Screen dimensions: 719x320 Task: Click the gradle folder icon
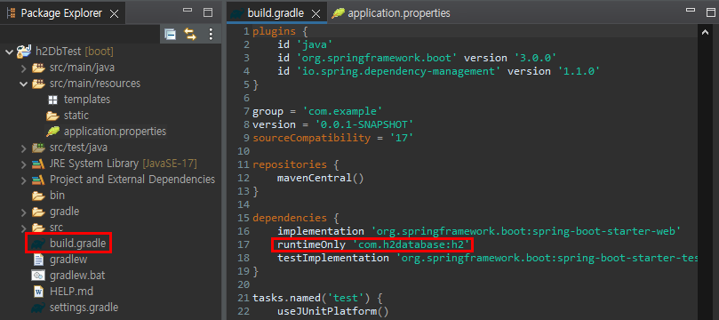coord(38,212)
